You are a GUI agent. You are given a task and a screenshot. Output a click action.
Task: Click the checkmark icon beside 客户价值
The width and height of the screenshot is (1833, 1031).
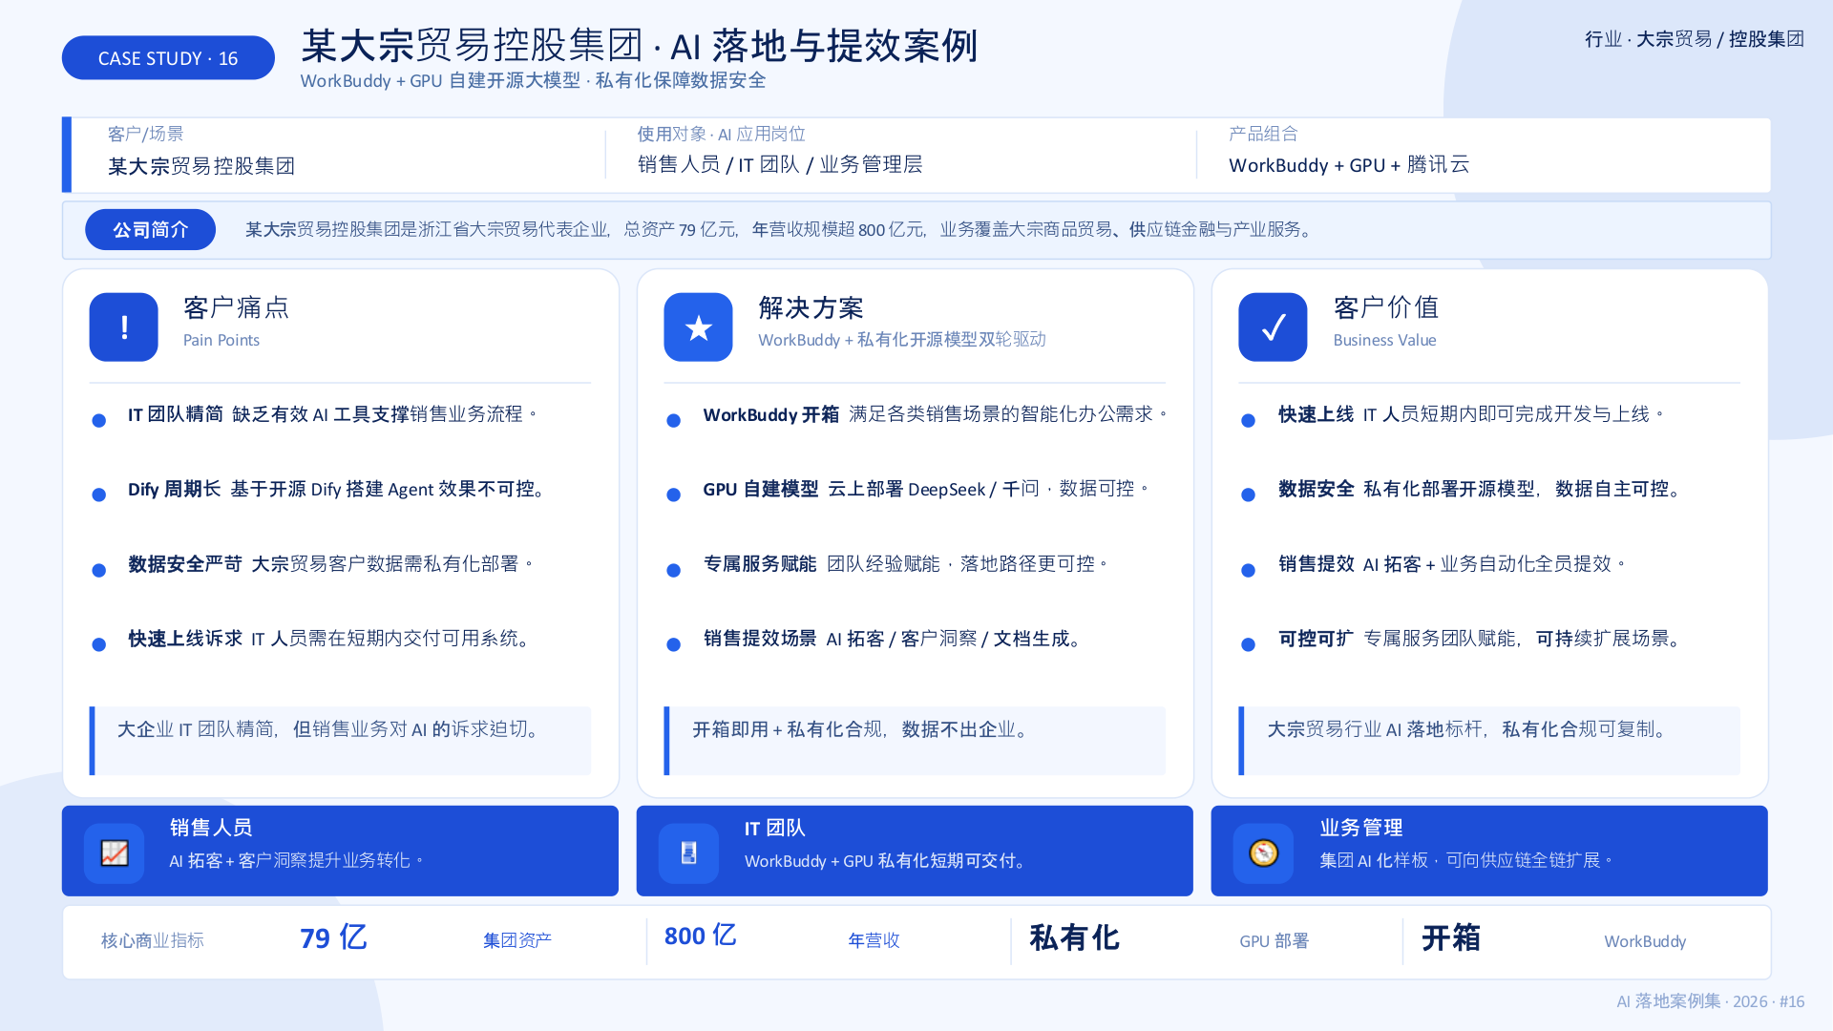(1273, 327)
